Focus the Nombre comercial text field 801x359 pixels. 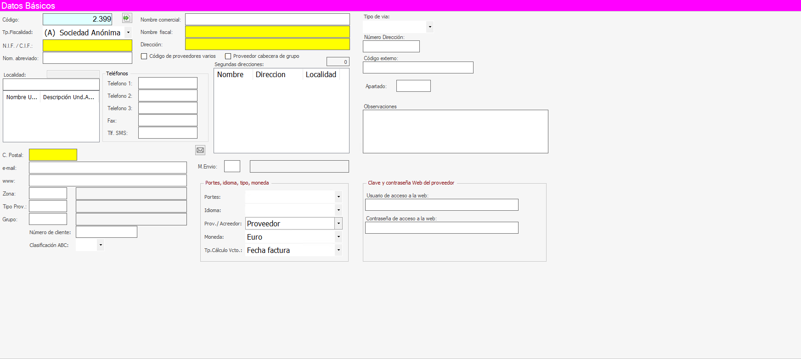pyautogui.click(x=267, y=19)
